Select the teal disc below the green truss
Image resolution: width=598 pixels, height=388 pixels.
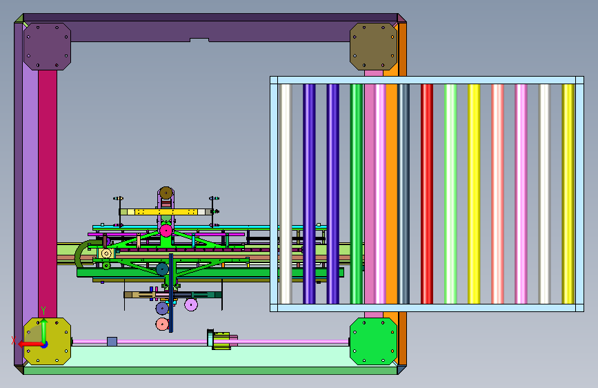pos(163,269)
